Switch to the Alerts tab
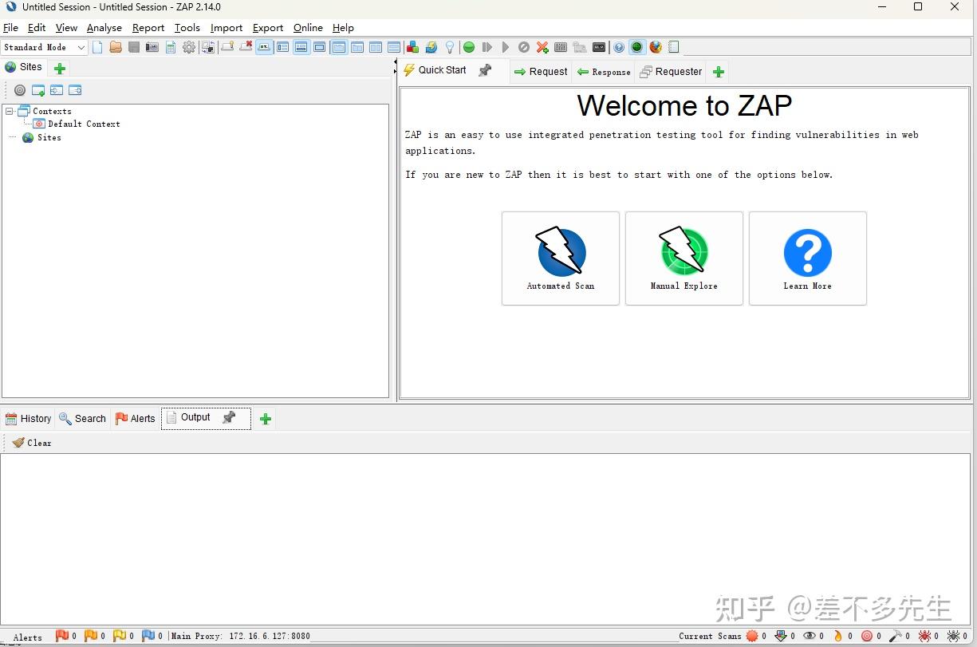977x647 pixels. [x=135, y=418]
